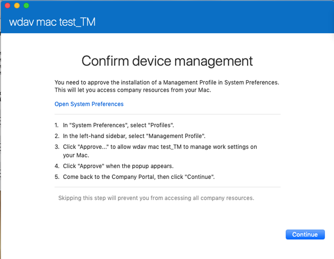Click the Confirm device management heading

tap(167, 61)
